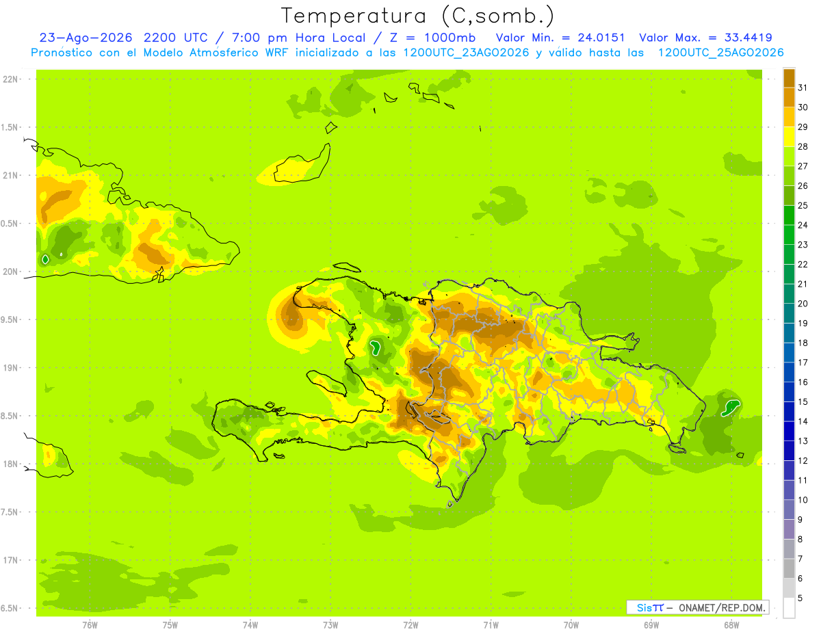Pick the light orange swatch between 29 and 30
821x634 pixels.
[x=789, y=117]
